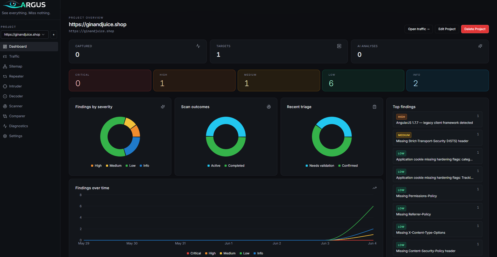Click the clipboard icon in Recent triage panel

tap(375, 107)
